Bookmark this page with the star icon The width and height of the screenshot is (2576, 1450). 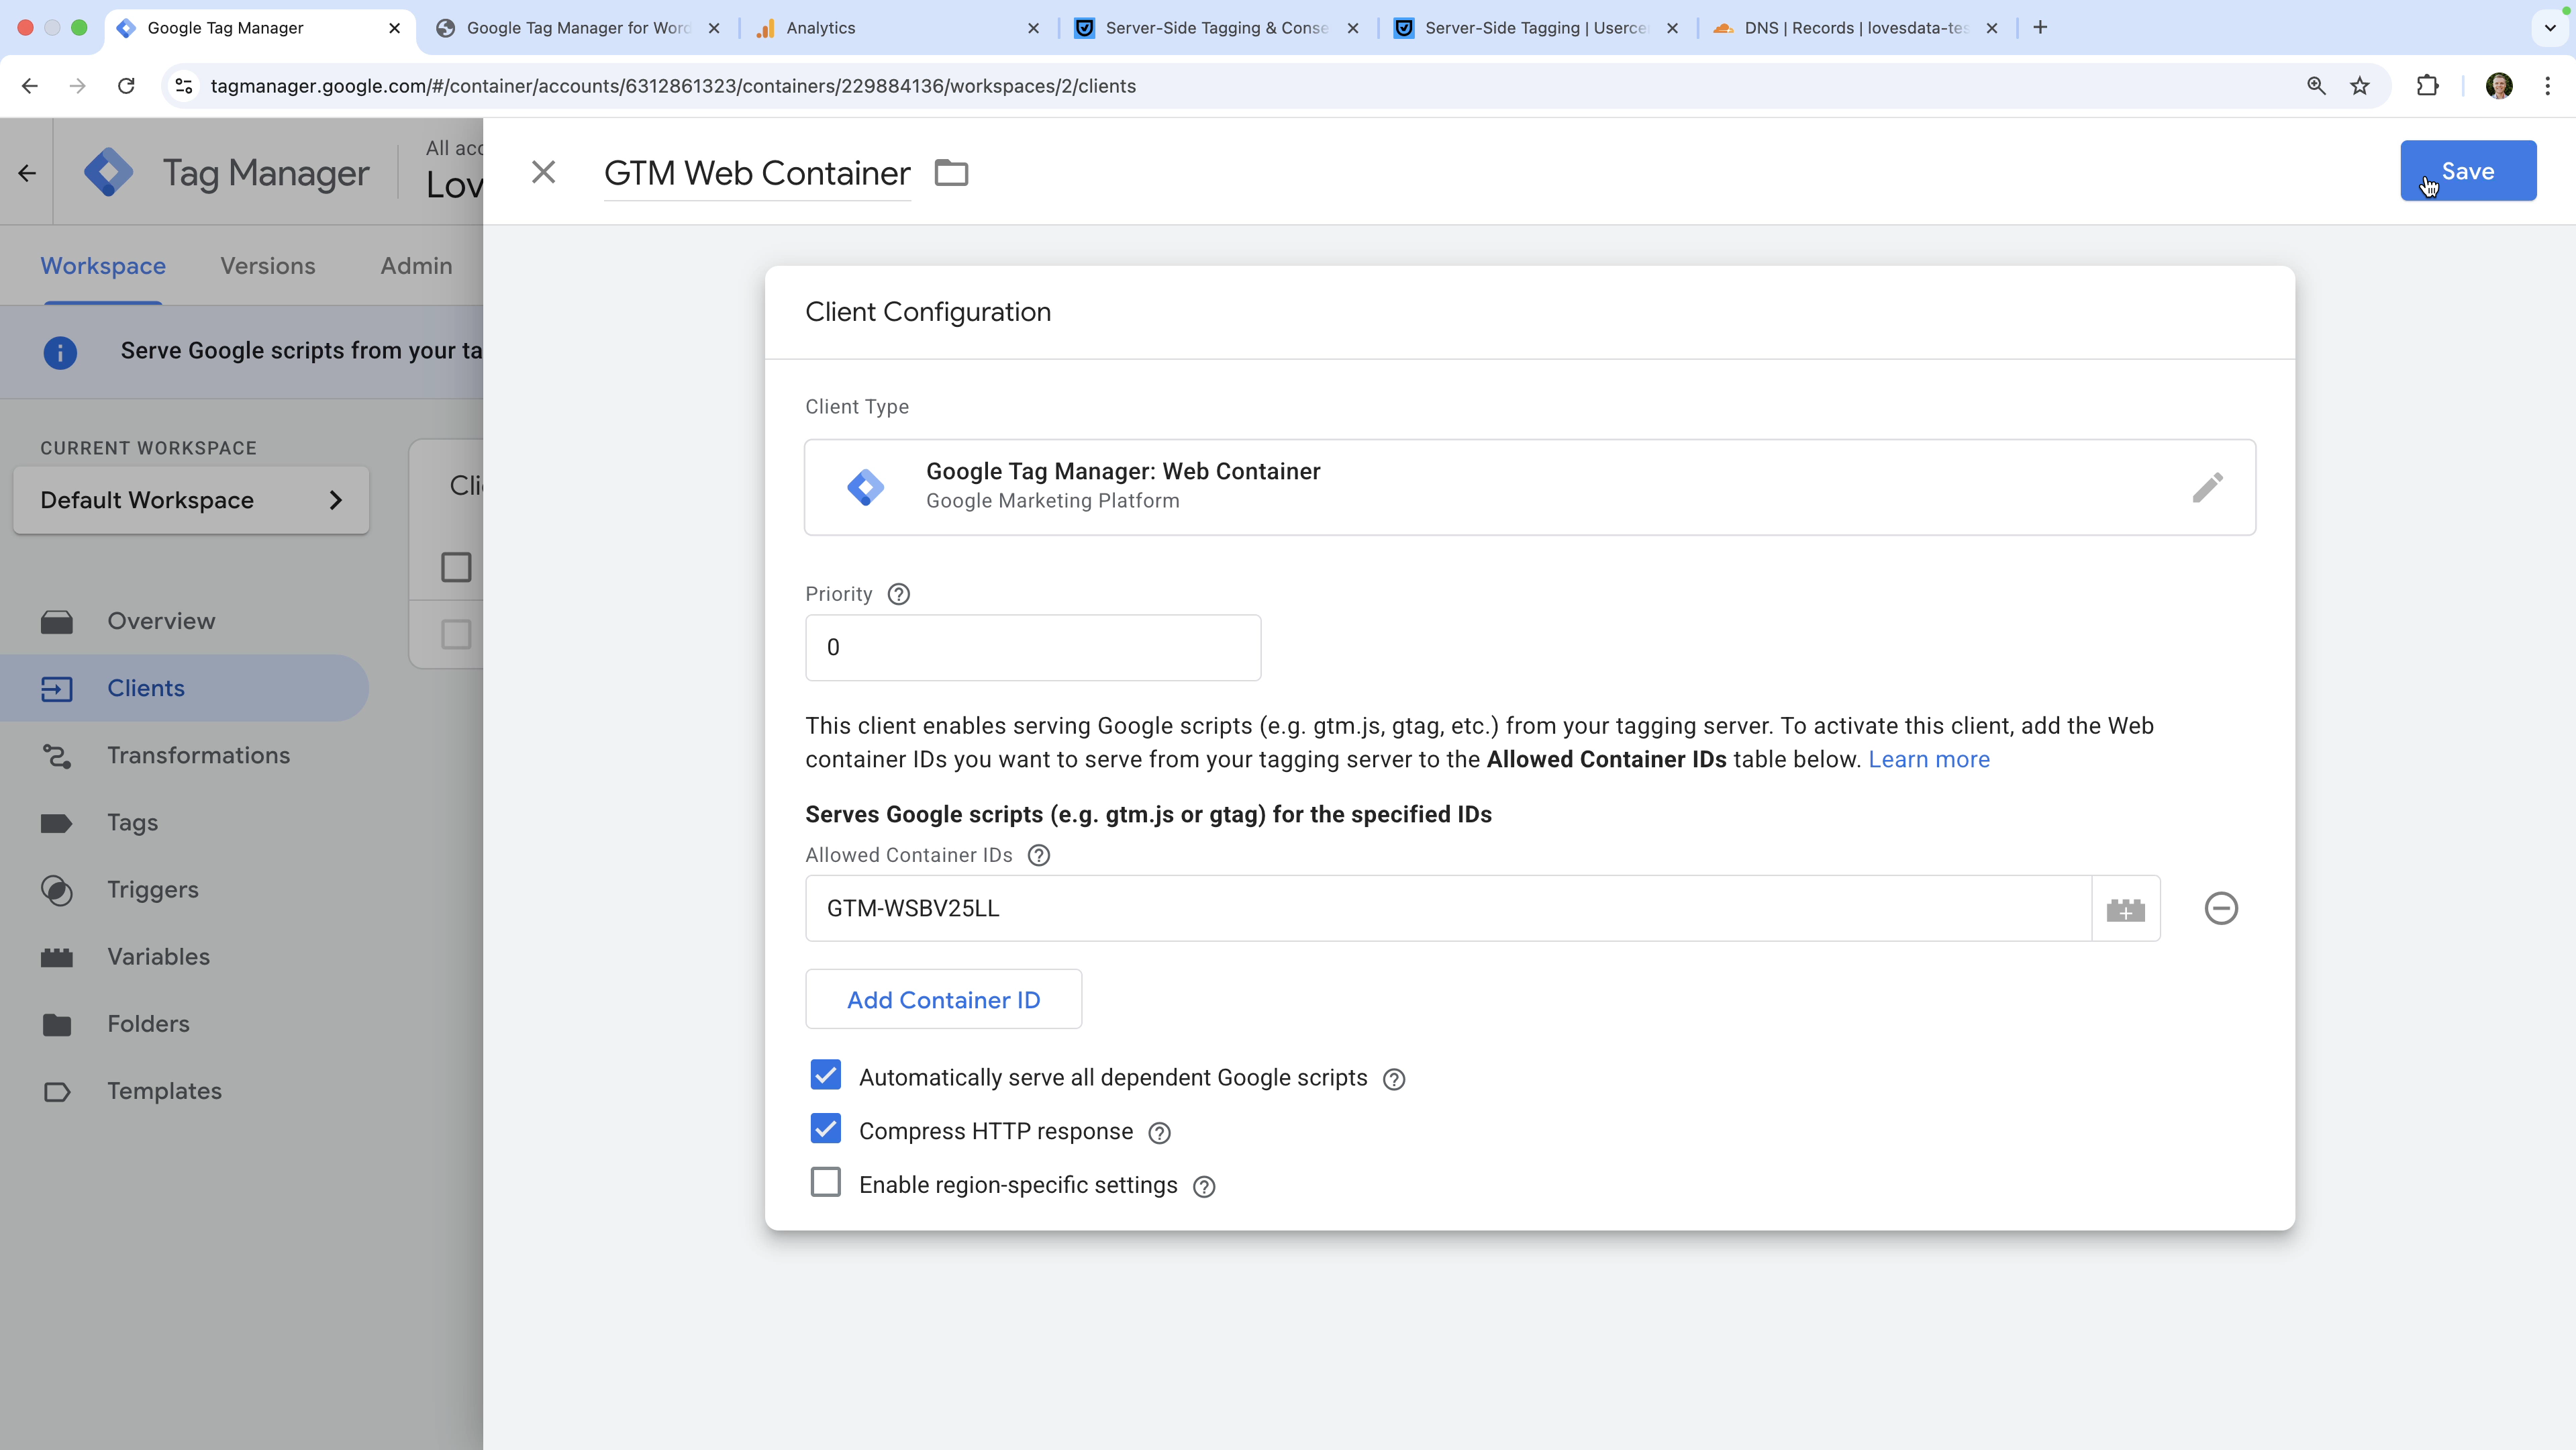[2359, 86]
